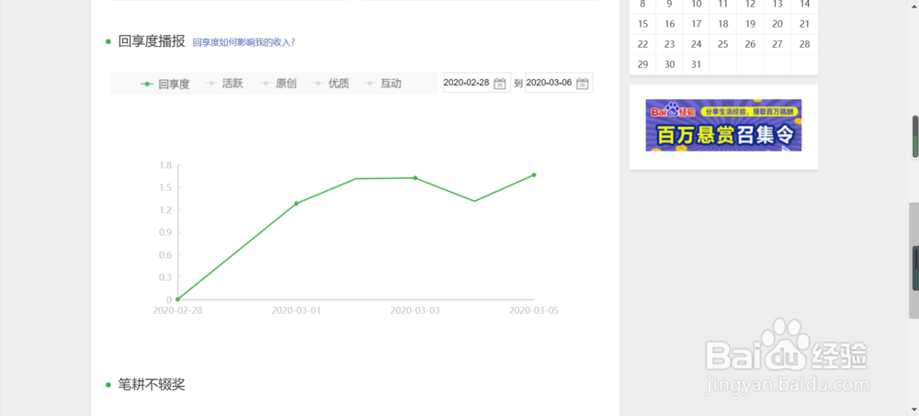The image size is (919, 416).
Task: Select calendar day 24
Action: pos(697,44)
